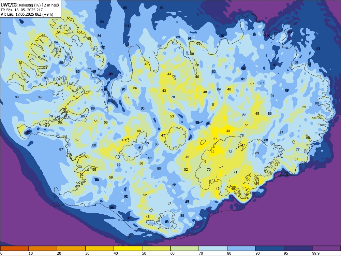Select the humidity value 42 on the glacier edge

[x=212, y=152]
